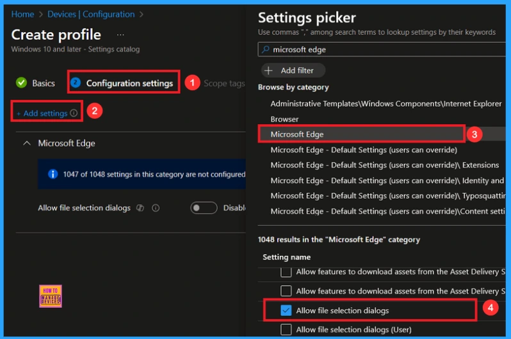Click the Setting name column header
The image size is (511, 339).
[x=286, y=257]
